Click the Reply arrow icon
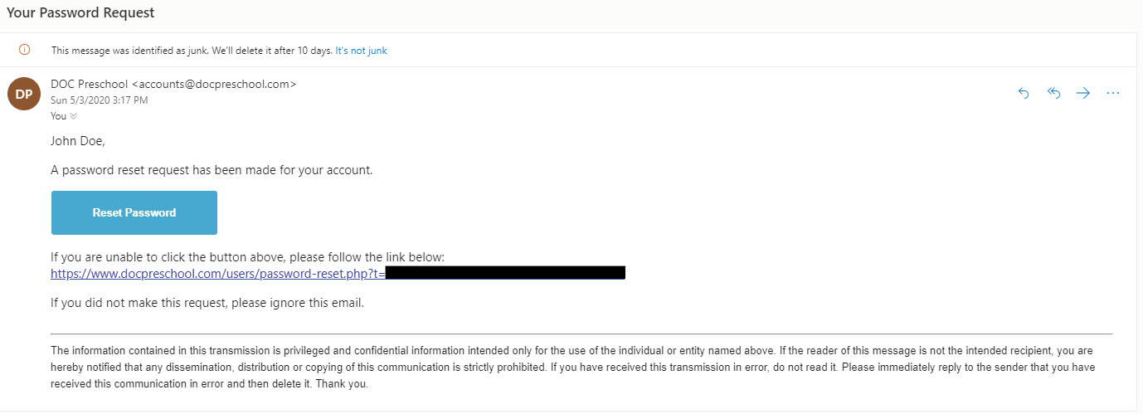1143x414 pixels. pos(1024,94)
